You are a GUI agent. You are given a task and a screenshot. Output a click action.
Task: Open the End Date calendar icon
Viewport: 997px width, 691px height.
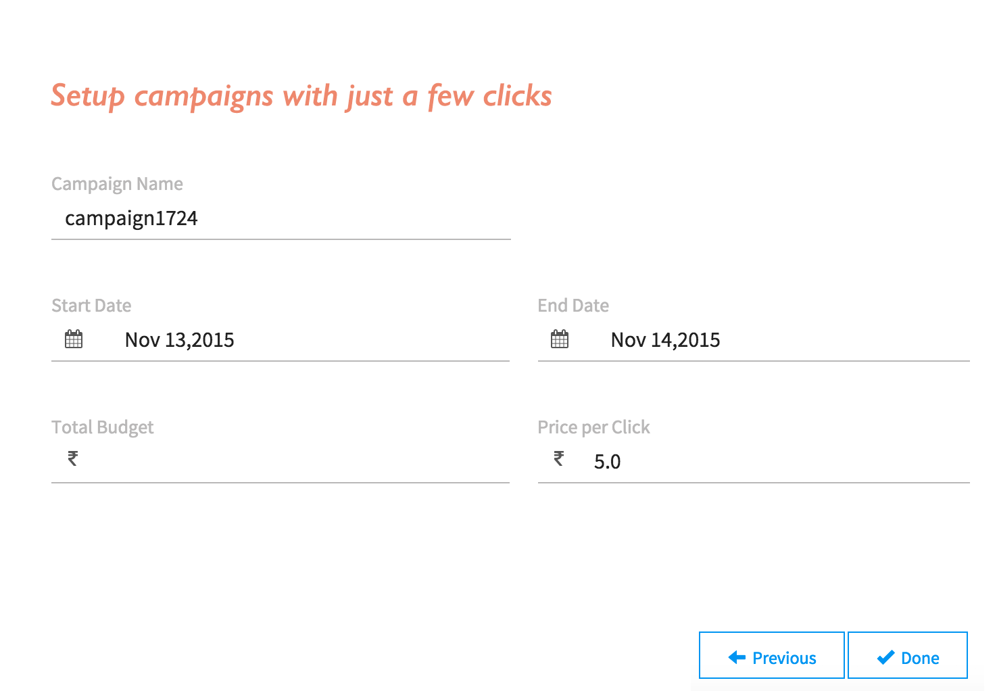[560, 339]
